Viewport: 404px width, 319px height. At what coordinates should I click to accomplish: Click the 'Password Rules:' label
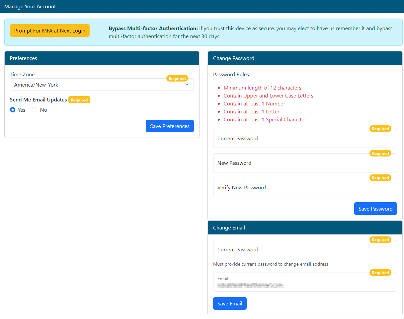(x=232, y=75)
